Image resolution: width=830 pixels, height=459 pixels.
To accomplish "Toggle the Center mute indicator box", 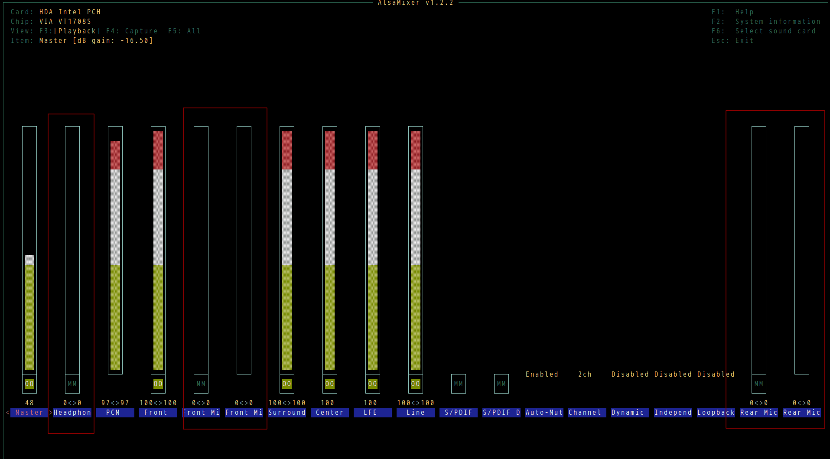I will [330, 384].
